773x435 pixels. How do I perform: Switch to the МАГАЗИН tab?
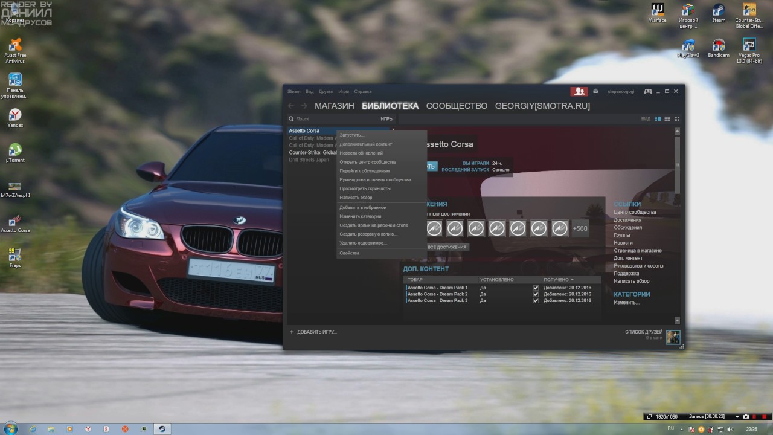334,106
